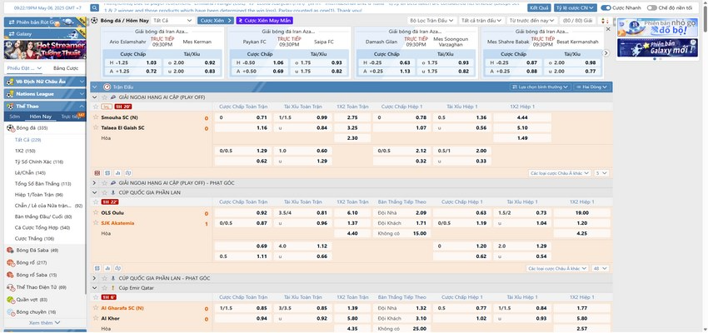This screenshot has height=333, width=708.
Task: Switch to the Trực tiếp tab
Action: [x=71, y=117]
